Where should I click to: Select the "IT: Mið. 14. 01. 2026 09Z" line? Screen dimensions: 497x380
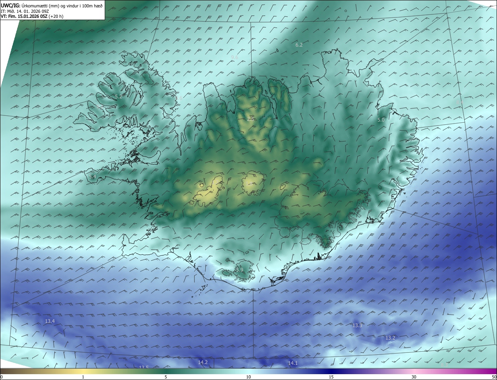tap(25, 11)
